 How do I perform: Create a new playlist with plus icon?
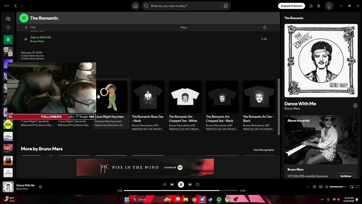click(8, 27)
